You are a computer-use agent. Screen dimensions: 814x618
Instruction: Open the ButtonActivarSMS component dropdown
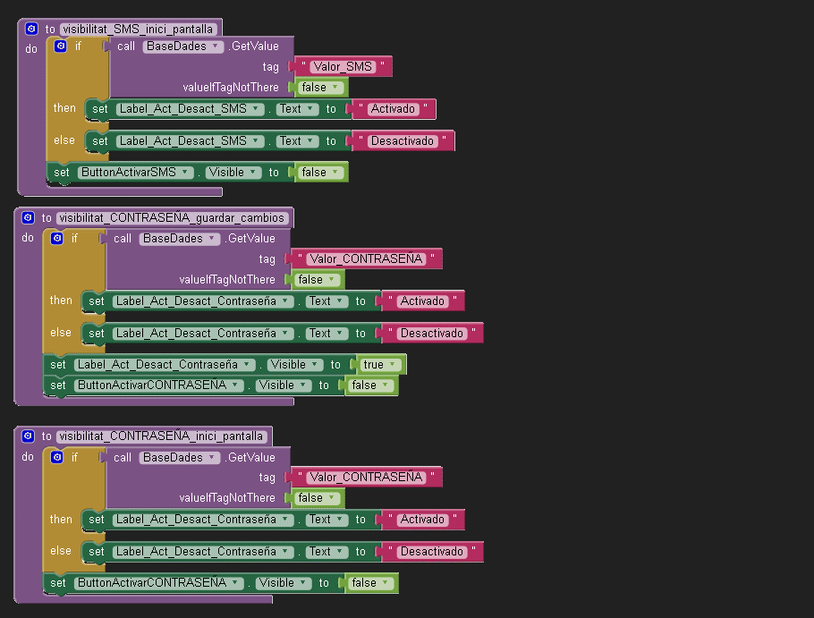pos(135,173)
